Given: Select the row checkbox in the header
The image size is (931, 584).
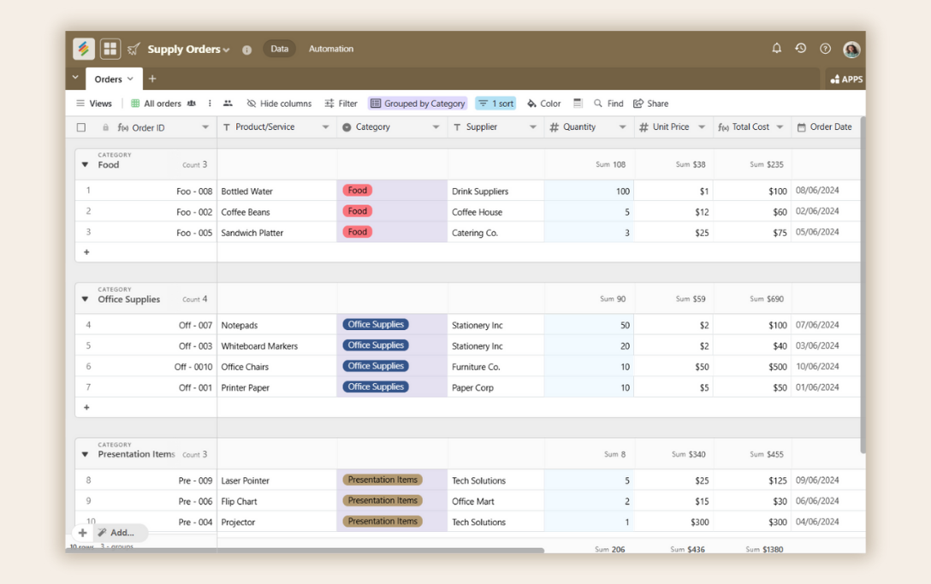Looking at the screenshot, I should pos(81,127).
